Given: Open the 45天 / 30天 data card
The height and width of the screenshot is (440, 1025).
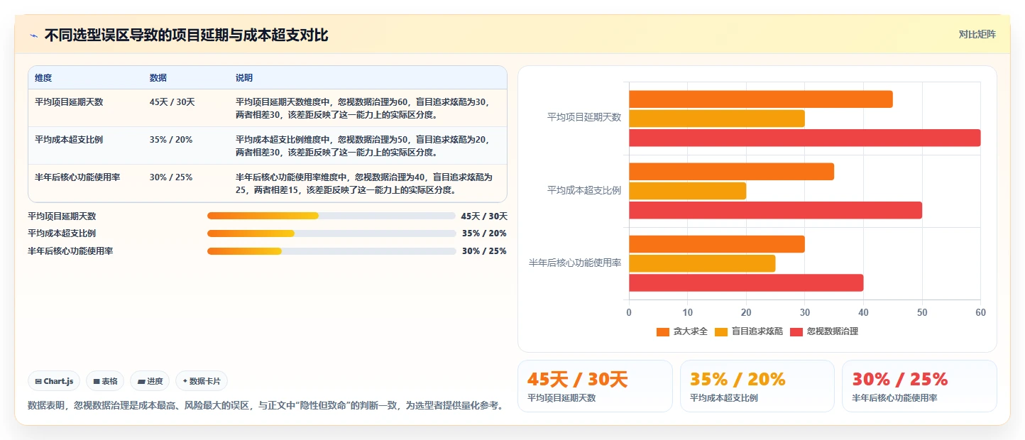Looking at the screenshot, I should pyautogui.click(x=595, y=386).
